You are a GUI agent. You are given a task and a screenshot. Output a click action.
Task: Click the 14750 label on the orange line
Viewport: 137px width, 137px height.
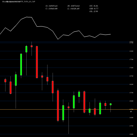(131, 109)
